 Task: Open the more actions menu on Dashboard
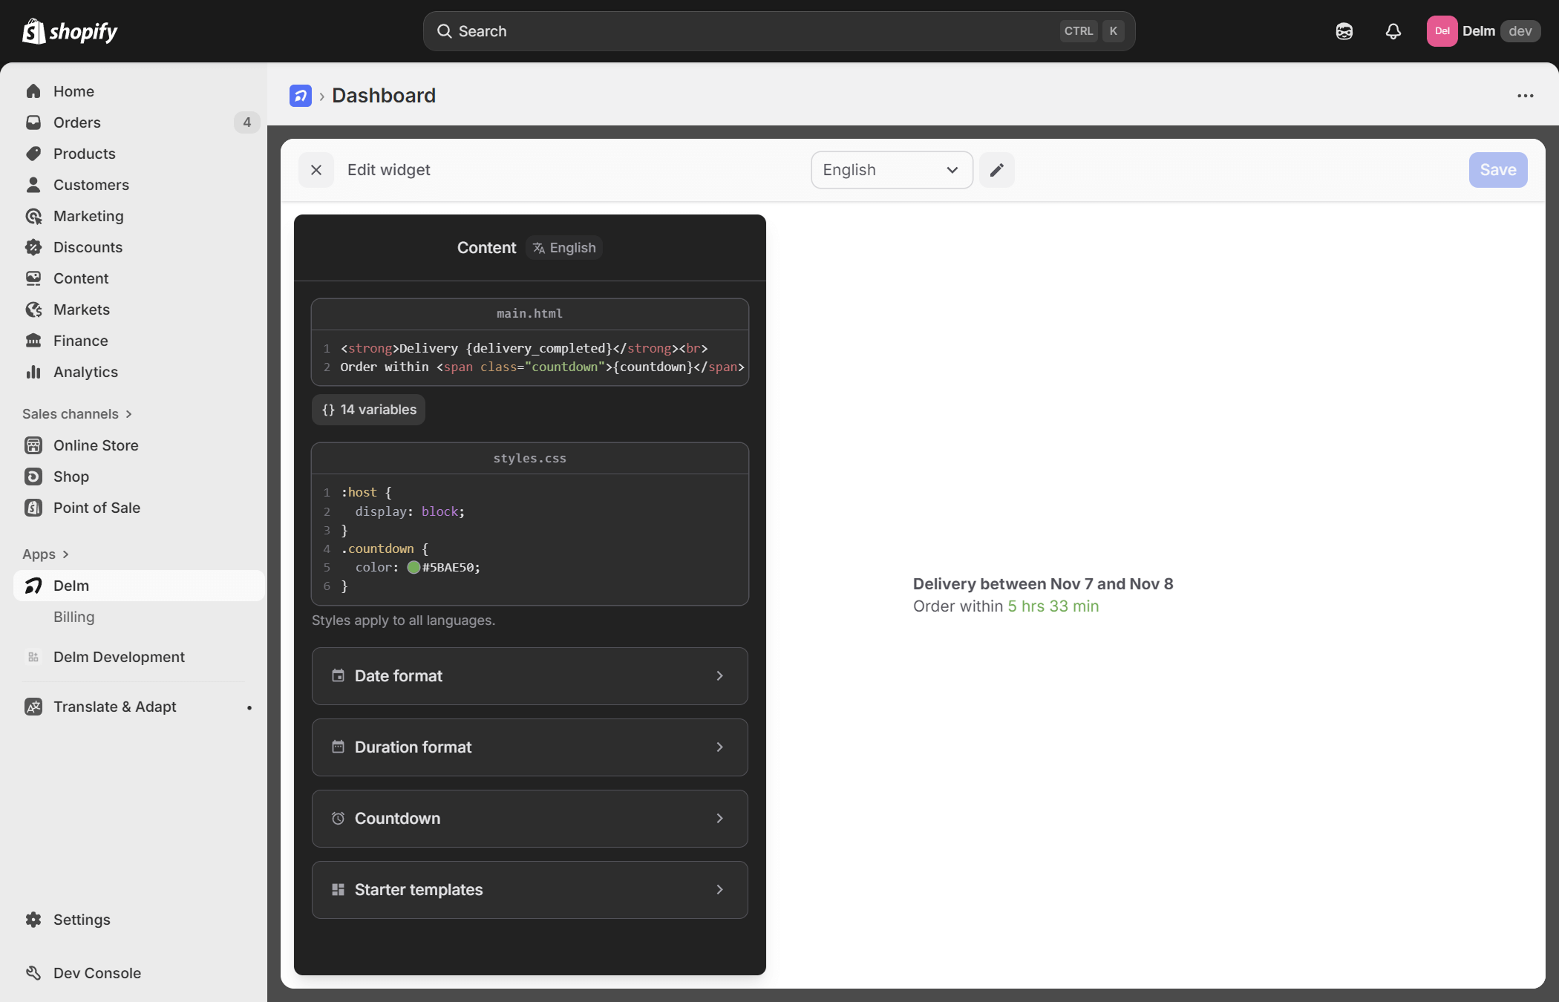coord(1525,95)
